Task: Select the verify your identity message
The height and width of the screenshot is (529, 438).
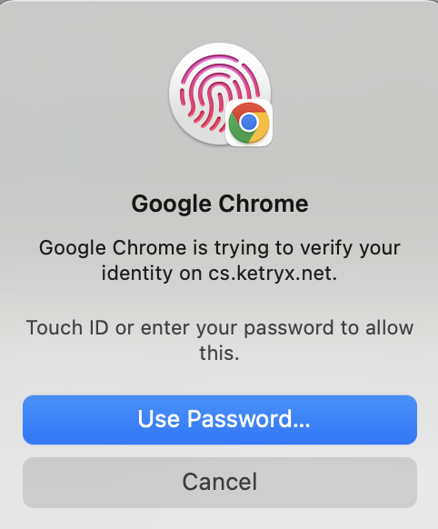Action: (x=220, y=261)
